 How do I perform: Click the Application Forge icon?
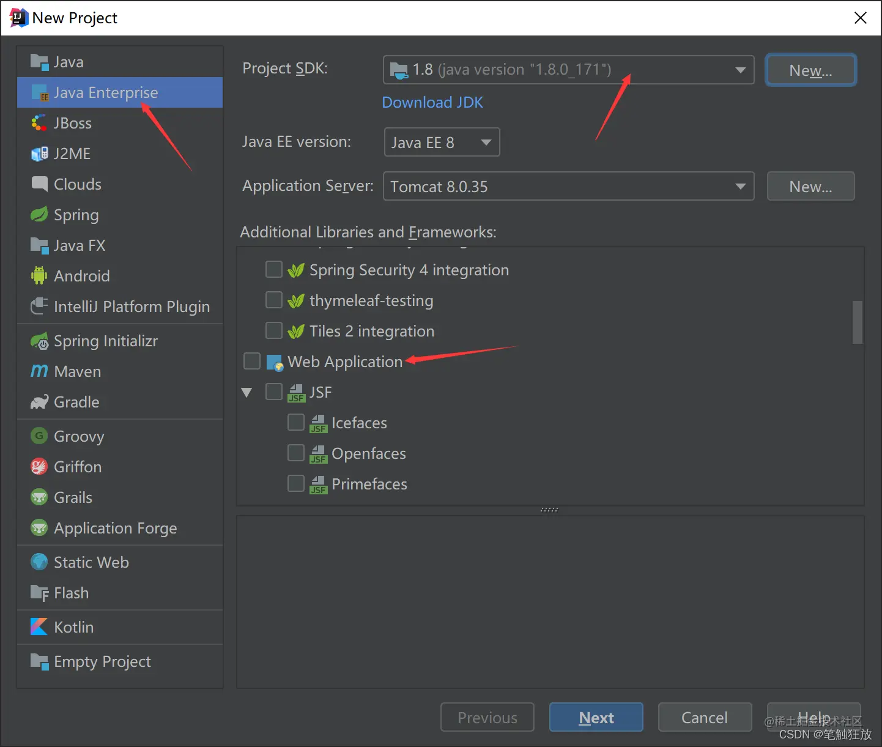39,528
